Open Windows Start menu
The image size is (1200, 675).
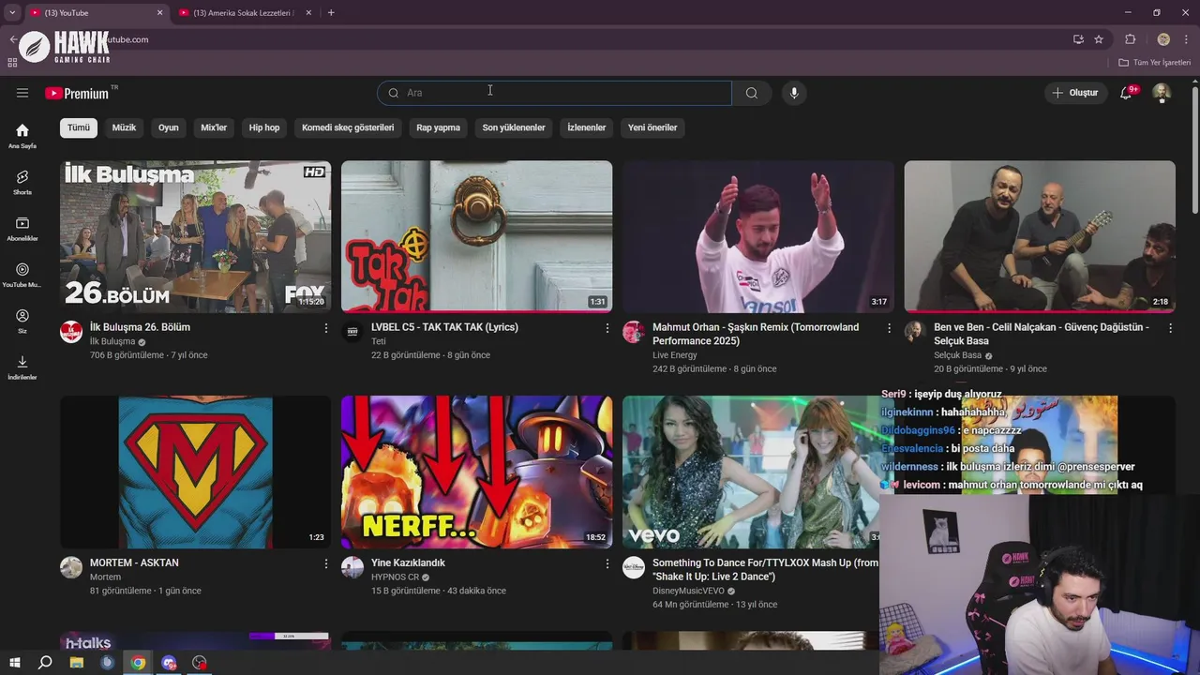click(14, 663)
